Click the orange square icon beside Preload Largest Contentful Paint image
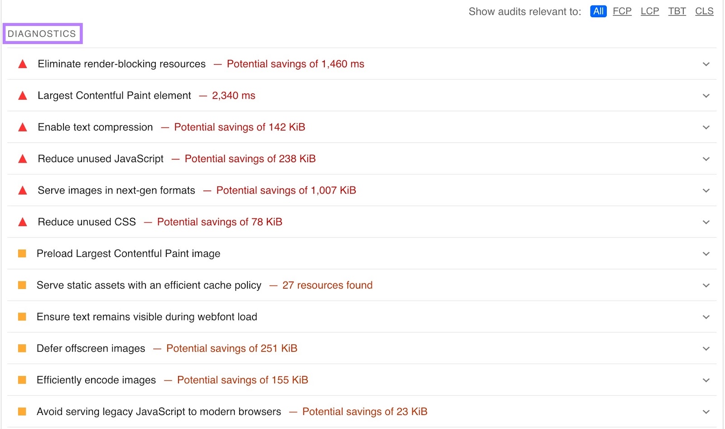Image resolution: width=725 pixels, height=429 pixels. (22, 253)
